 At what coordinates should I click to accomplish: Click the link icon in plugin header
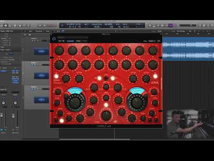(159, 41)
